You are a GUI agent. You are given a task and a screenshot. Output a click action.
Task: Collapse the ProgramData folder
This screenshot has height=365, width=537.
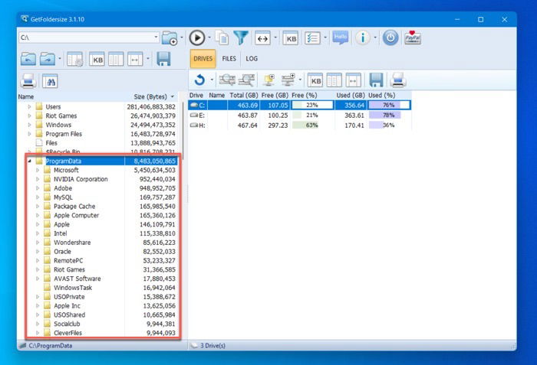tap(29, 161)
